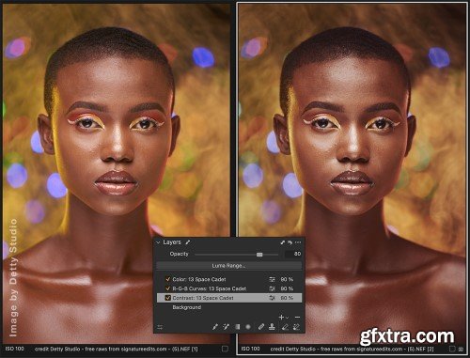470x358 pixels.
Task: Open the add layer type dropdown arrow
Action: (x=287, y=318)
